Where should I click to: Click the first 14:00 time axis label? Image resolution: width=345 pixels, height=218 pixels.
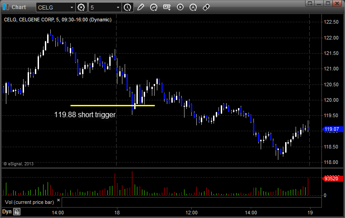pos(58,213)
